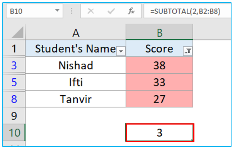The width and height of the screenshot is (235, 150).
Task: Click the formula bar resize dots handle
Action: coord(72,11)
